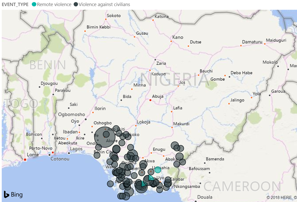Click the Violence against civilians legend label
297x202 pixels.
point(104,5)
